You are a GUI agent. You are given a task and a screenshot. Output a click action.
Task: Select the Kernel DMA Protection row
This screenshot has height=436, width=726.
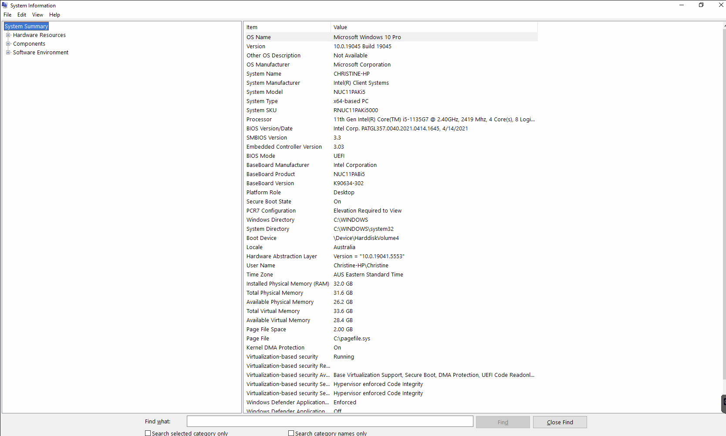tap(391, 348)
